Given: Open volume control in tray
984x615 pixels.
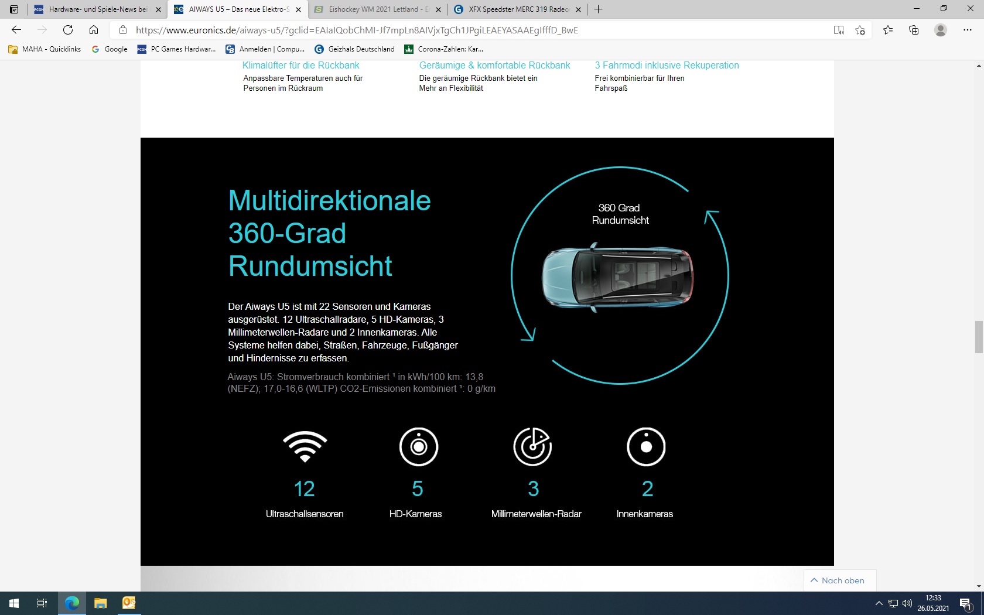Looking at the screenshot, I should point(907,603).
